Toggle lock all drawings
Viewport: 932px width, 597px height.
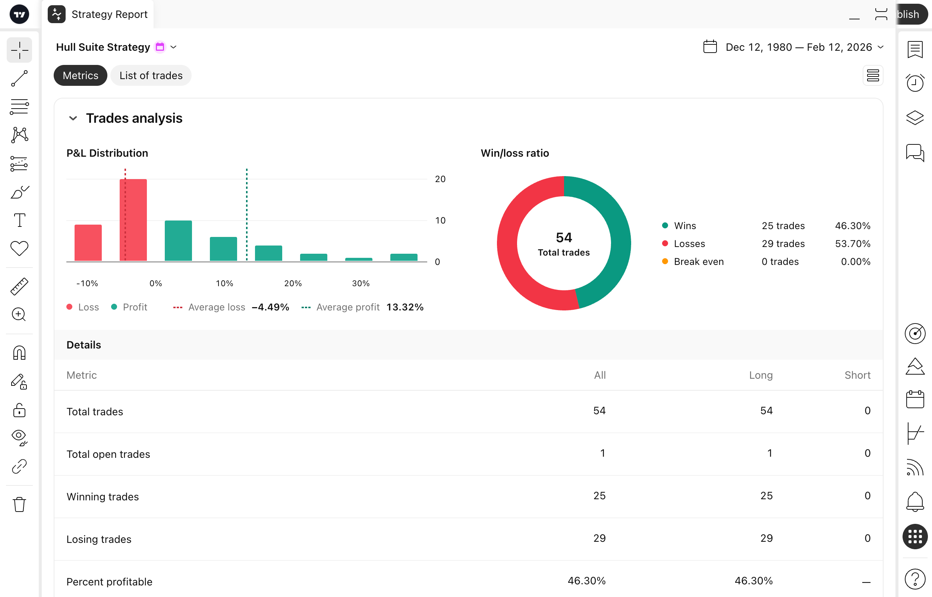(19, 410)
